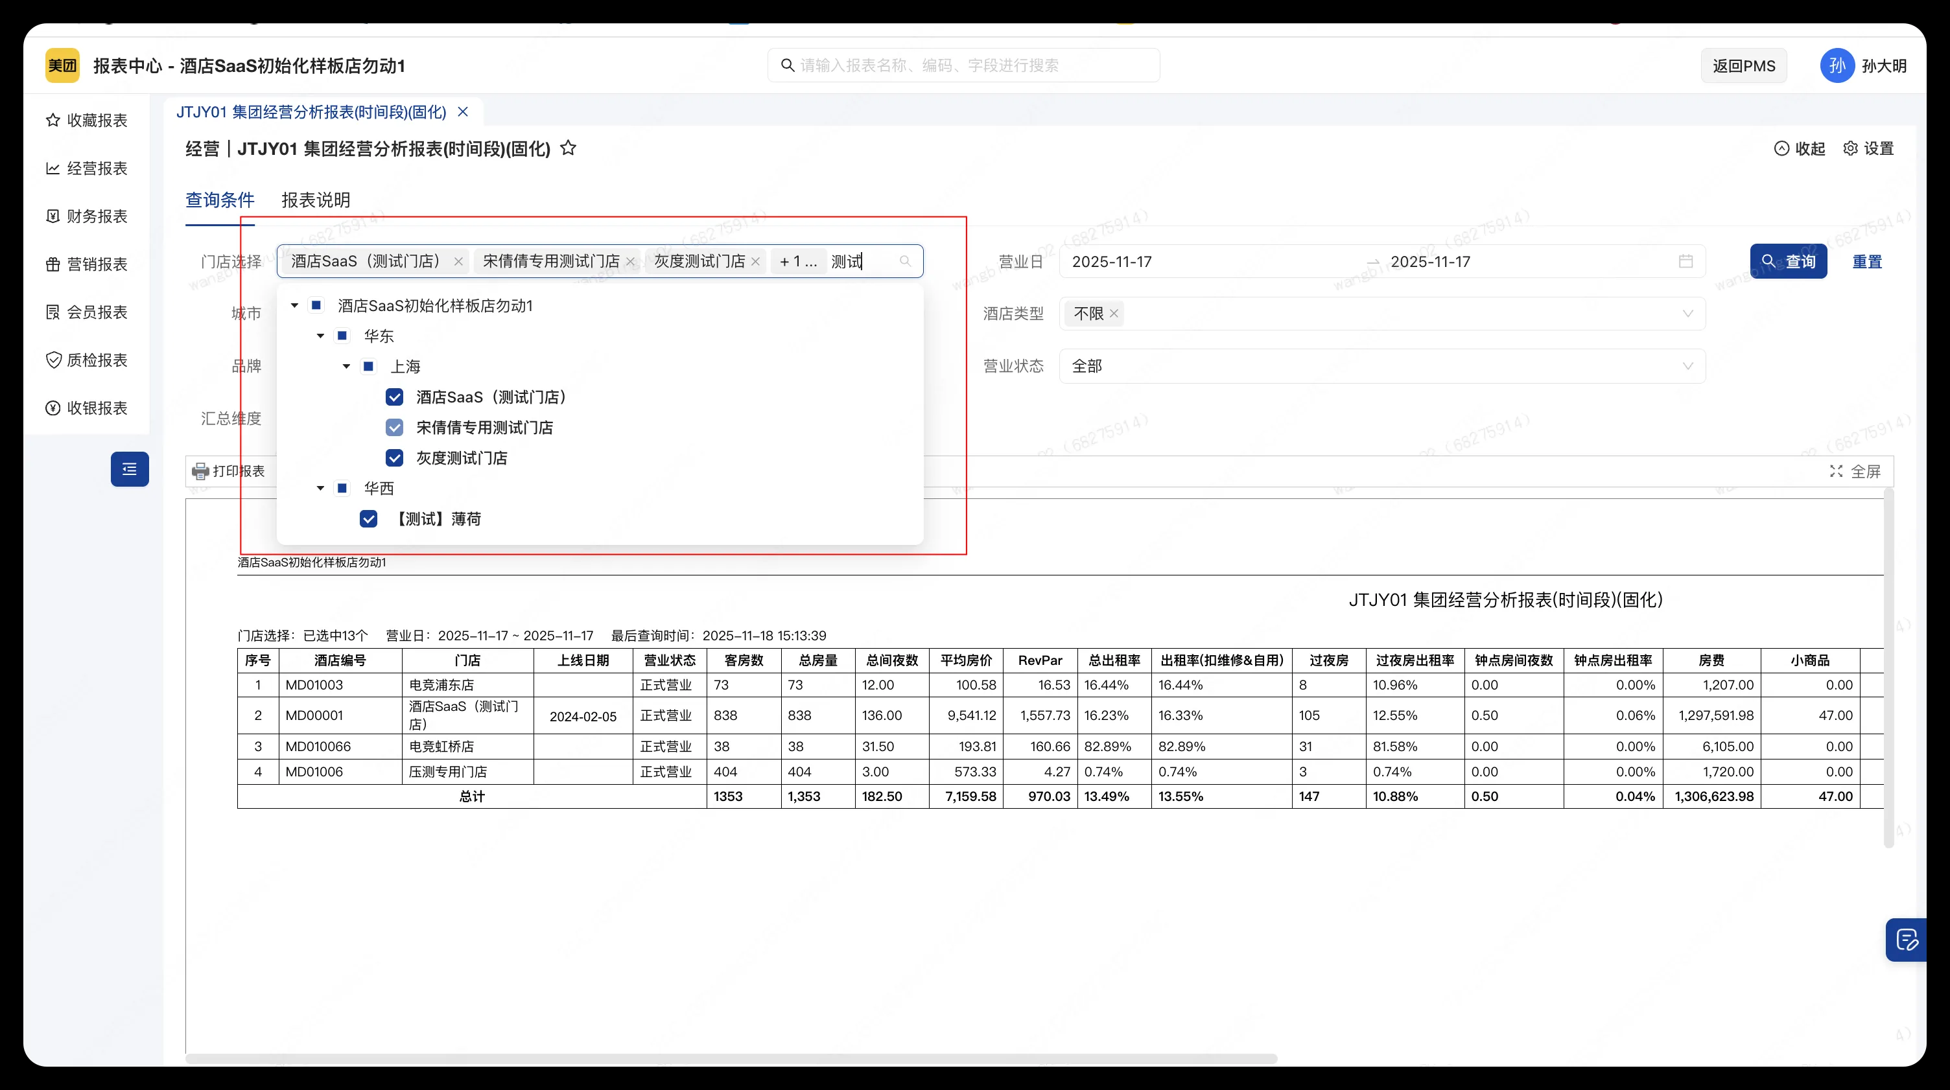Uncheck the 宋倩倩专用测试门店 checkbox
The image size is (1950, 1090).
point(394,427)
